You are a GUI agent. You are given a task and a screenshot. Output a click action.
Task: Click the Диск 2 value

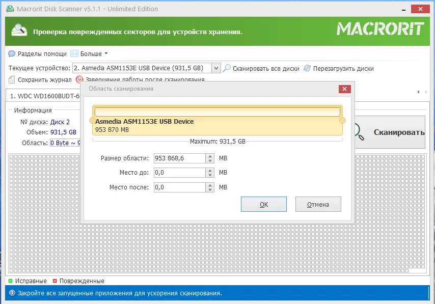(60, 122)
